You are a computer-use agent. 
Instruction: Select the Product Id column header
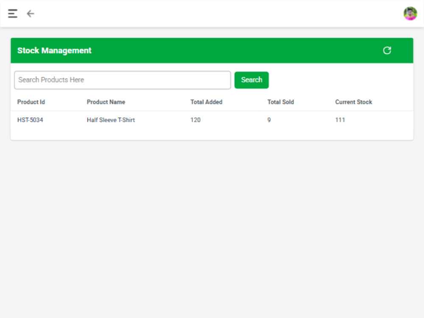click(x=31, y=102)
